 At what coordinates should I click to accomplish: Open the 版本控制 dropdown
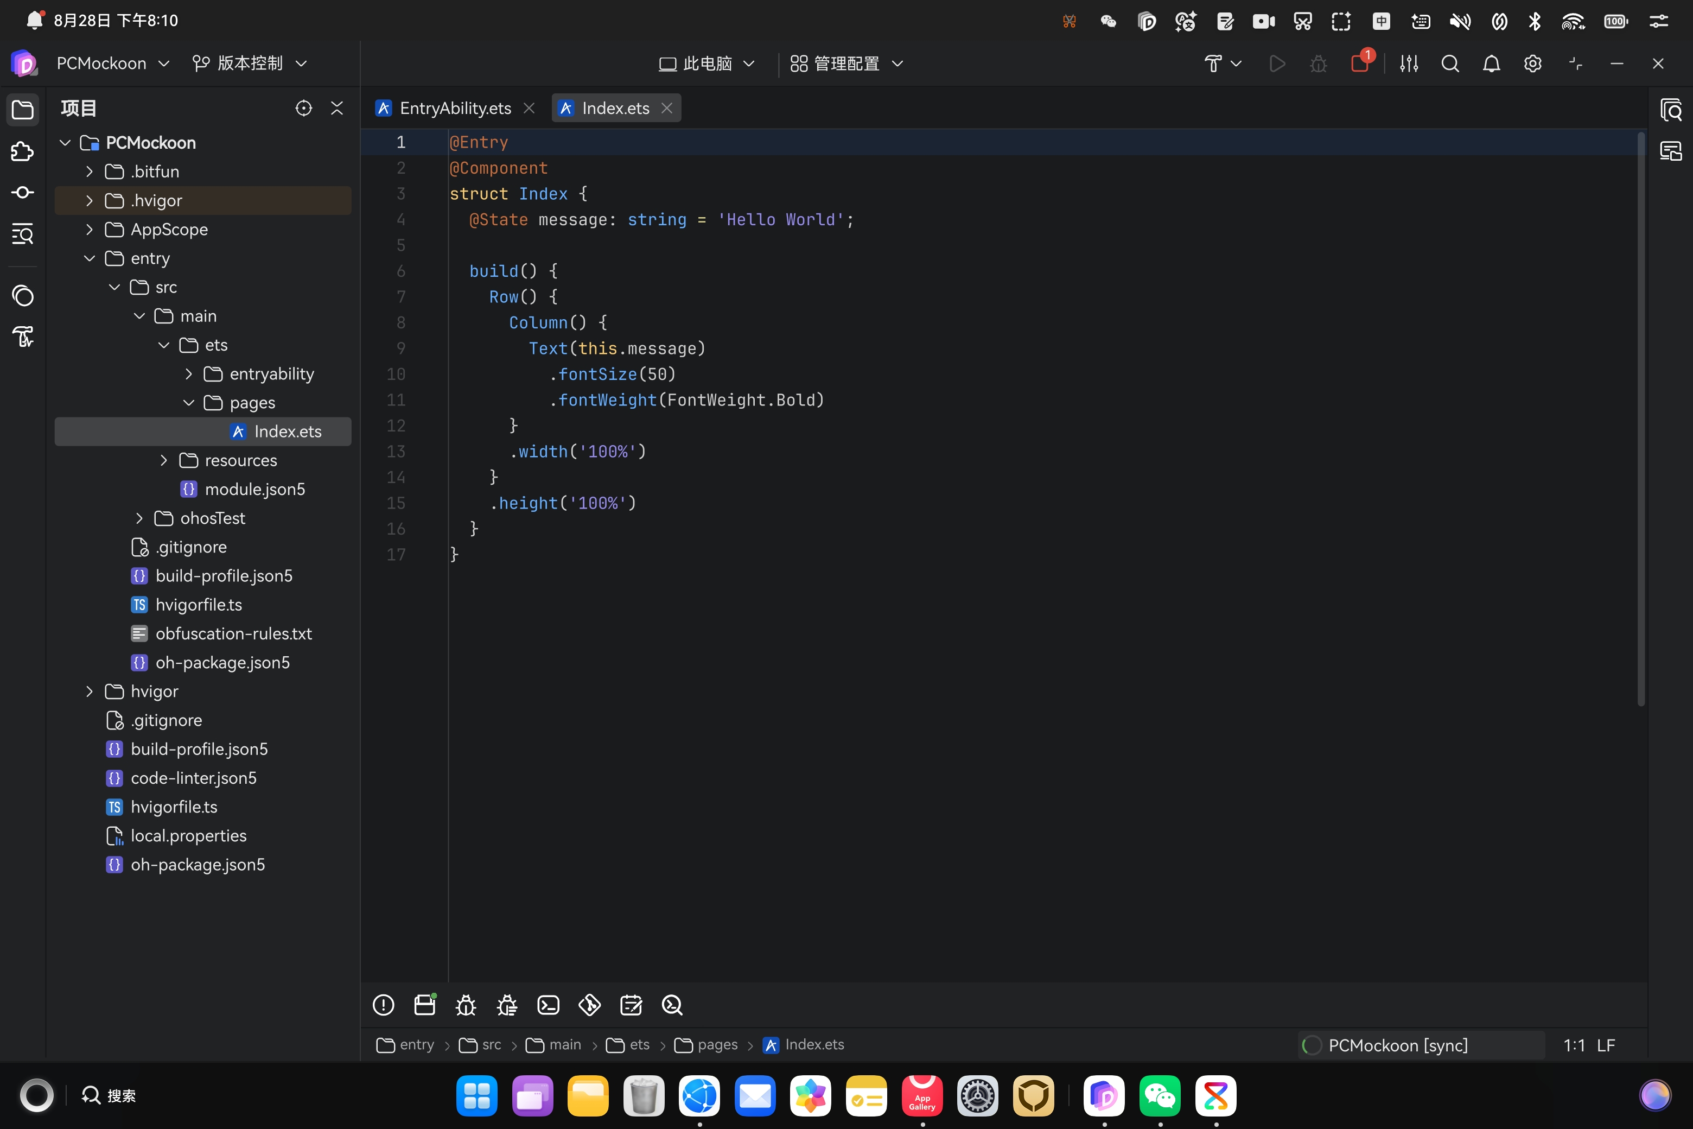[250, 64]
